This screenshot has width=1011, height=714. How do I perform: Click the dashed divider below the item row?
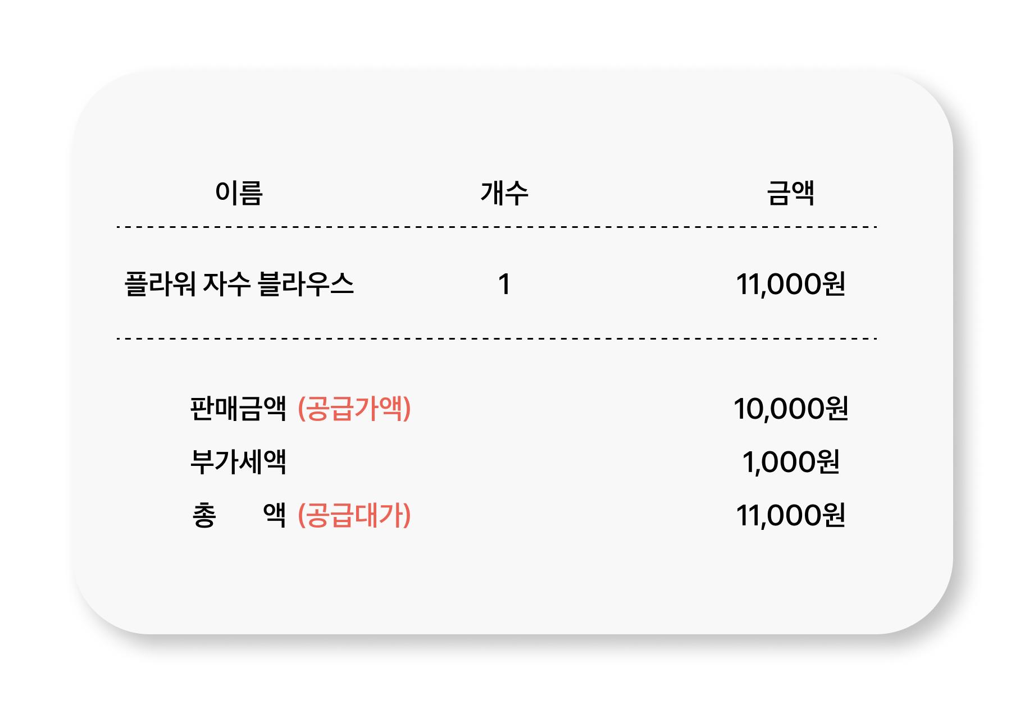tap(497, 339)
